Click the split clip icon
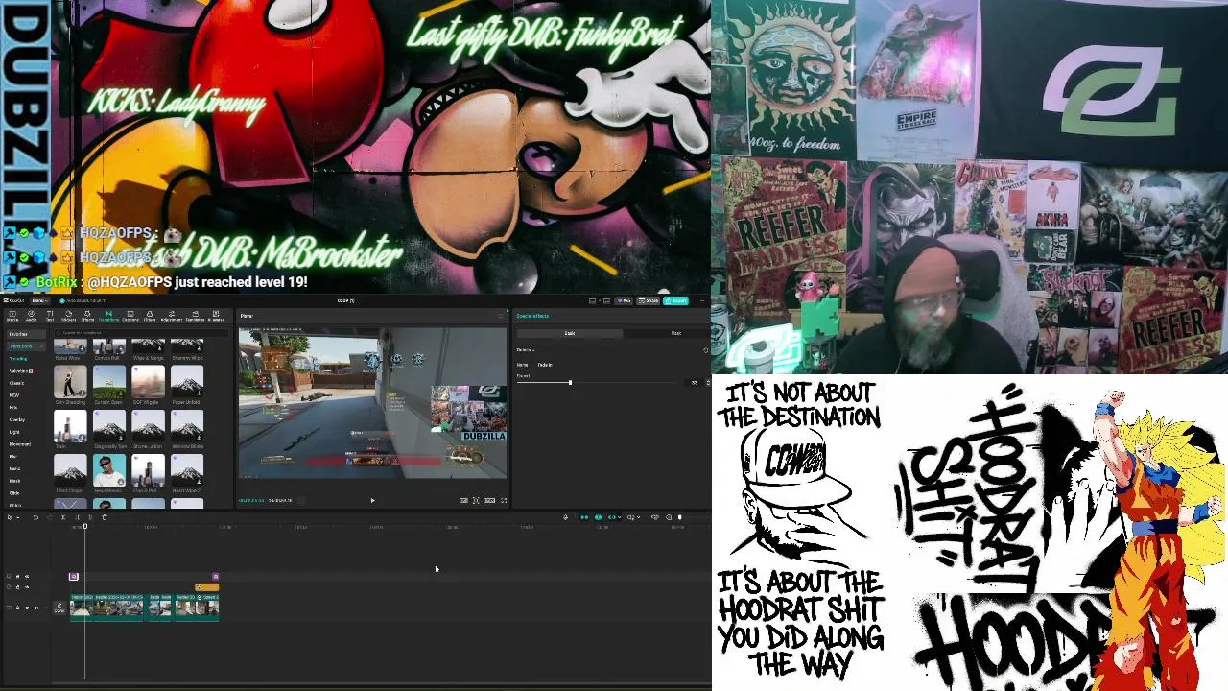1228x691 pixels. tap(63, 517)
